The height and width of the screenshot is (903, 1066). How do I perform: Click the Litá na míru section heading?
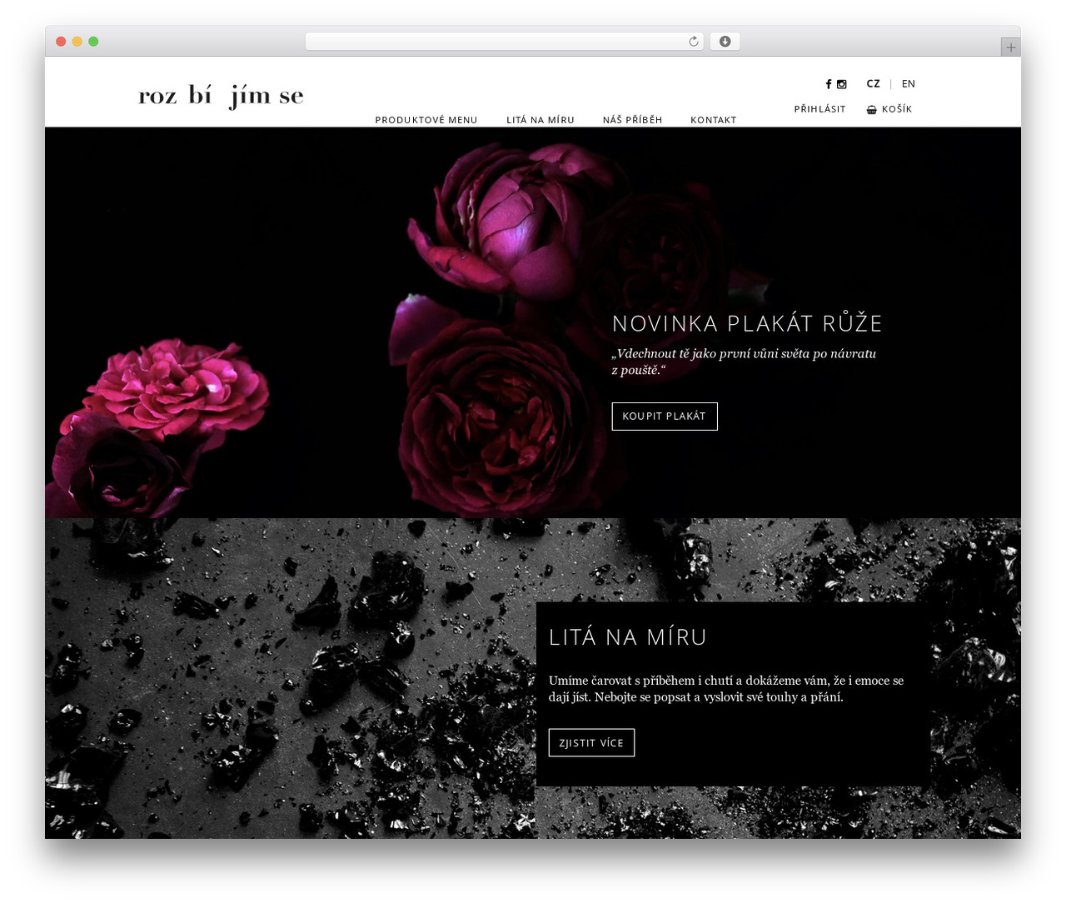click(x=628, y=637)
